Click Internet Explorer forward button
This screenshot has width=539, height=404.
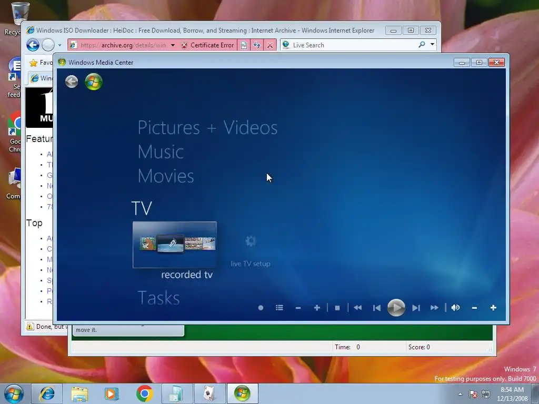(48, 45)
